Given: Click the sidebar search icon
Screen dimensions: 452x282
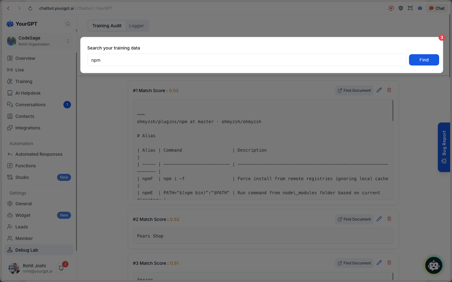Looking at the screenshot, I should pyautogui.click(x=68, y=23).
